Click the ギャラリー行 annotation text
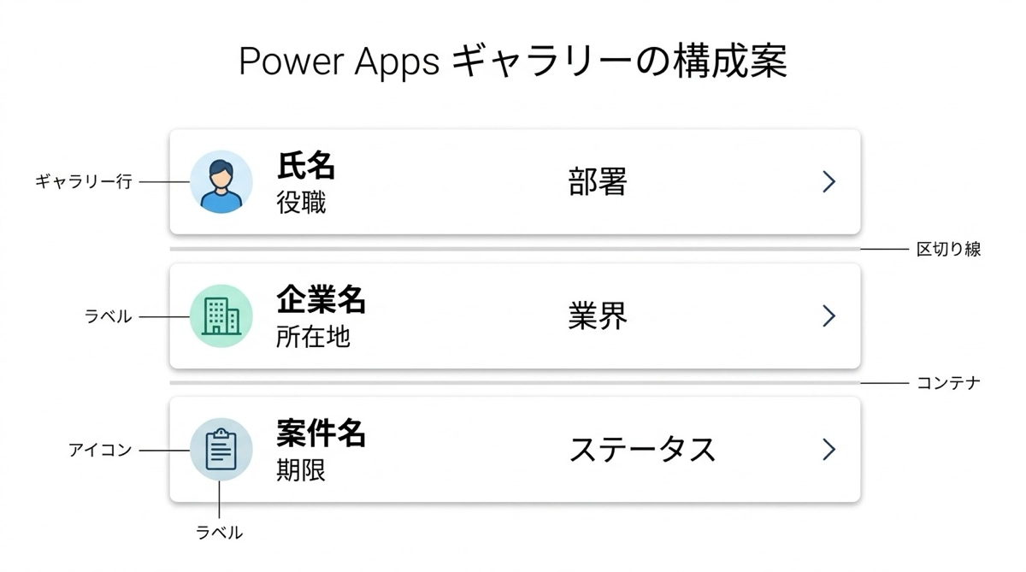Image resolution: width=1026 pixels, height=572 pixels. (84, 182)
